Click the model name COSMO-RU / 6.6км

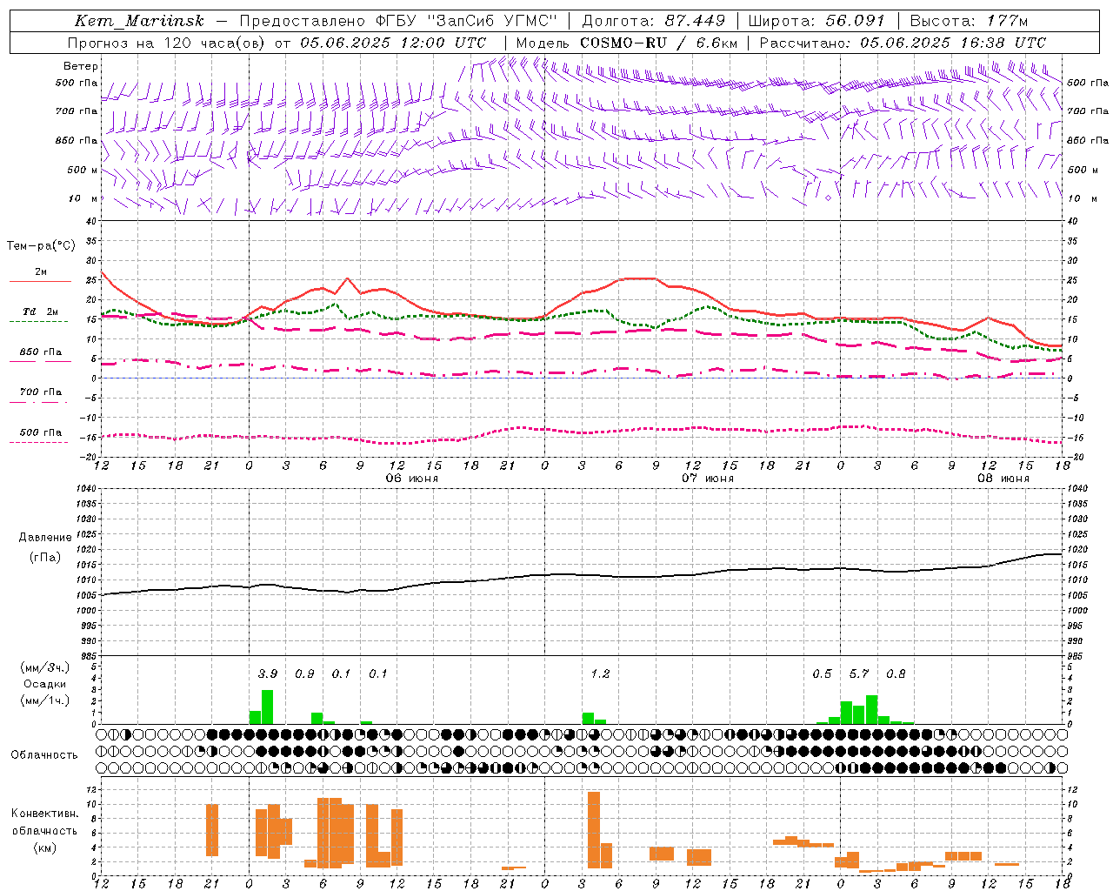click(659, 43)
